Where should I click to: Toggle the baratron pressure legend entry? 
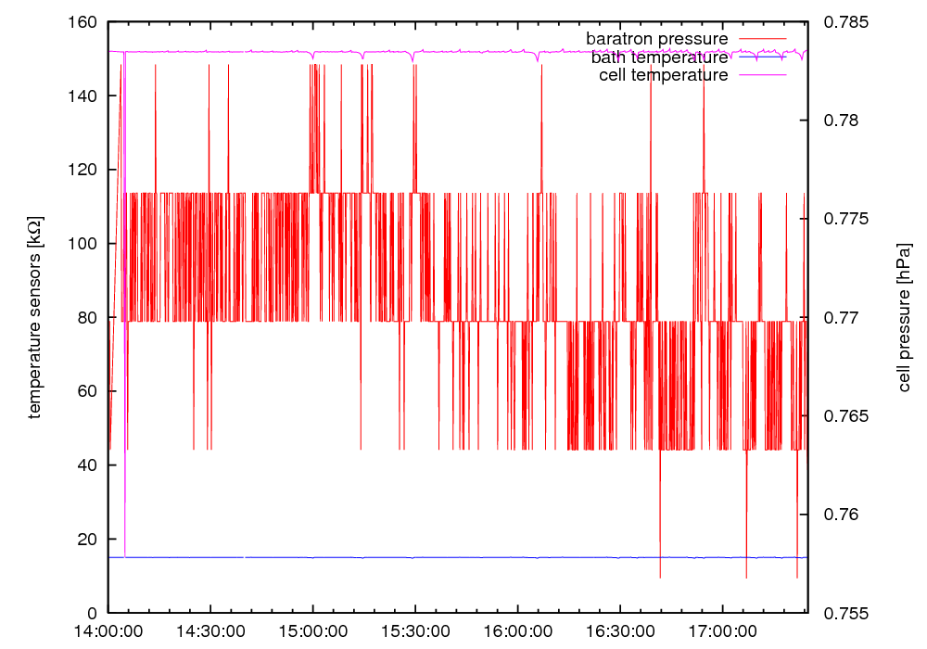(656, 39)
